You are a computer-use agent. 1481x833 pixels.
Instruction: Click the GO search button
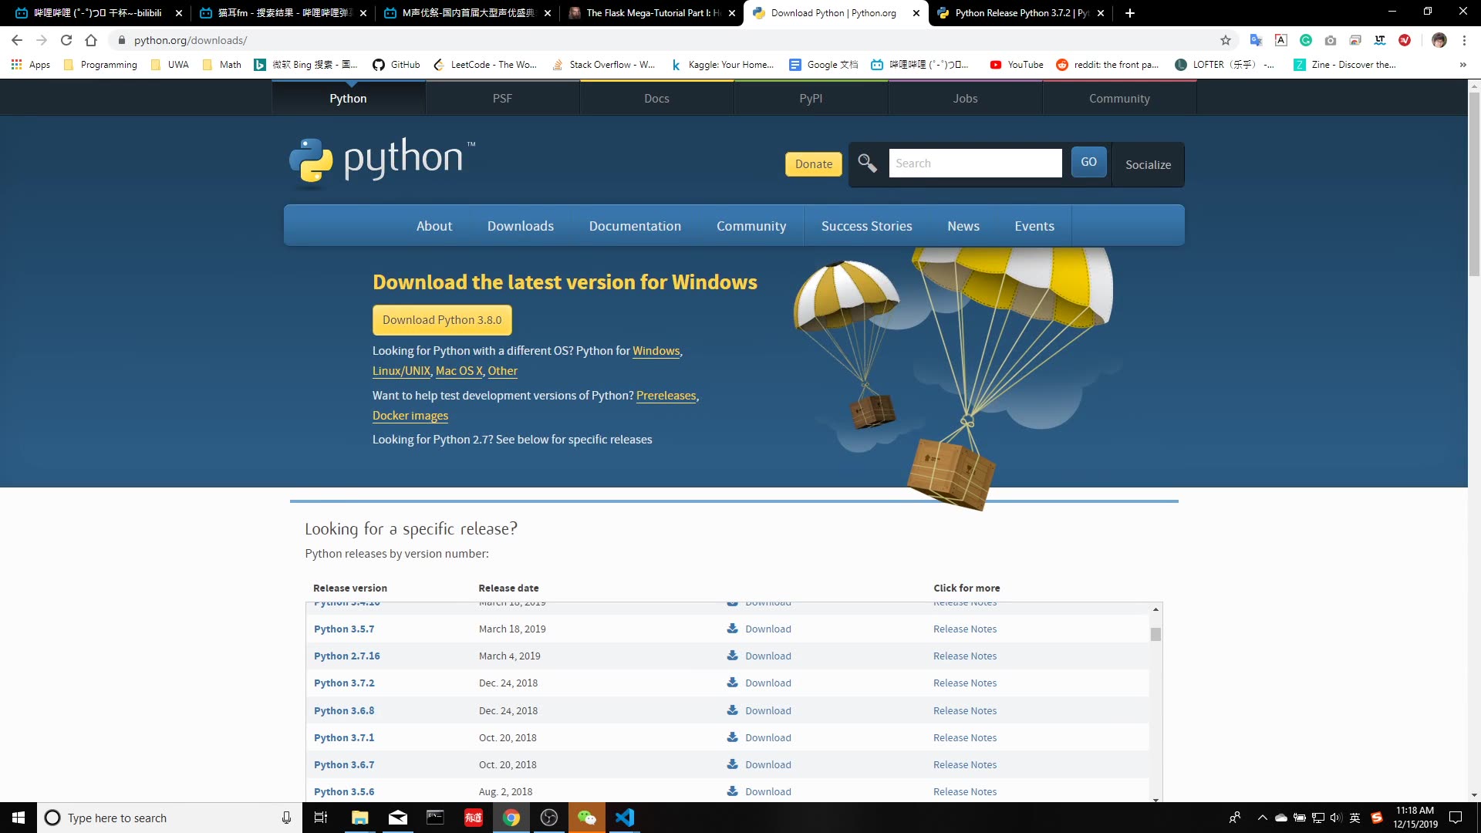1088,162
